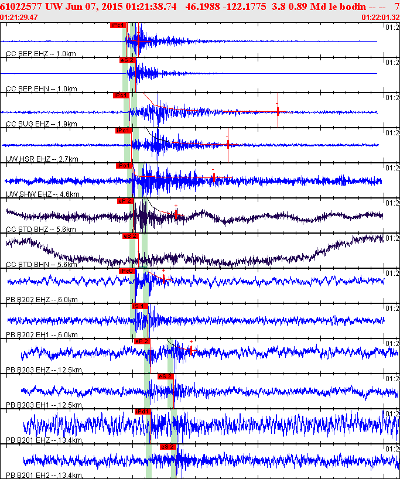This screenshot has width=400, height=479.
Task: Click the coda end marker on CC STD BHZ
Action: 176,214
